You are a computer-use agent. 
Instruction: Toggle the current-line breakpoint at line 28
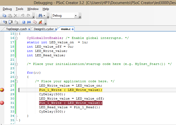2,90
